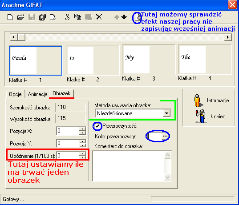Click comment box scroll up arrow

(x=167, y=155)
